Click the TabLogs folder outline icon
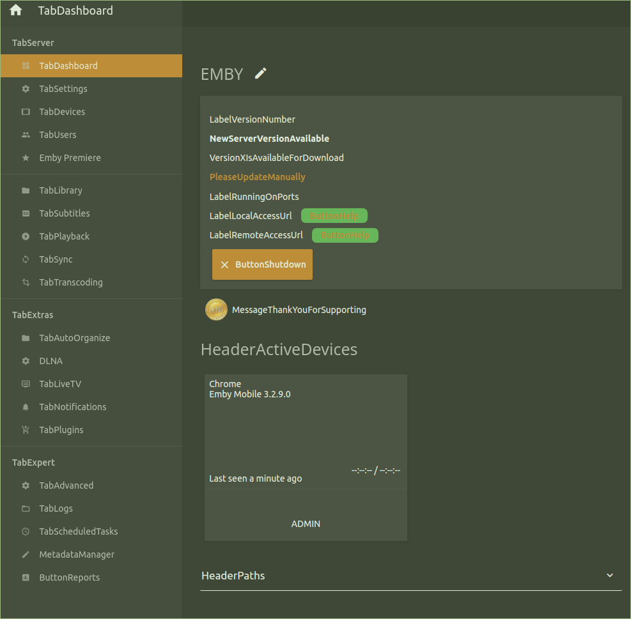 click(26, 508)
